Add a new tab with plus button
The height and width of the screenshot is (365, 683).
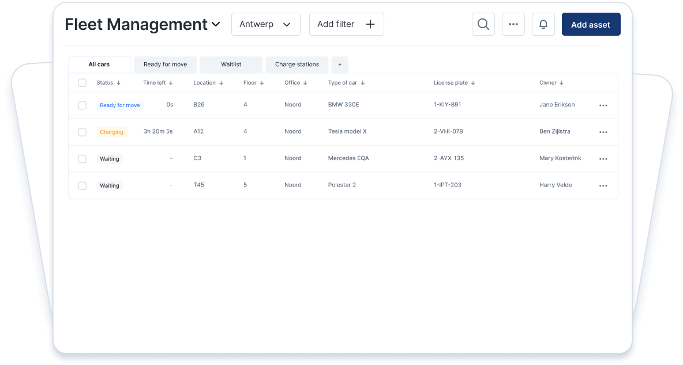(340, 64)
